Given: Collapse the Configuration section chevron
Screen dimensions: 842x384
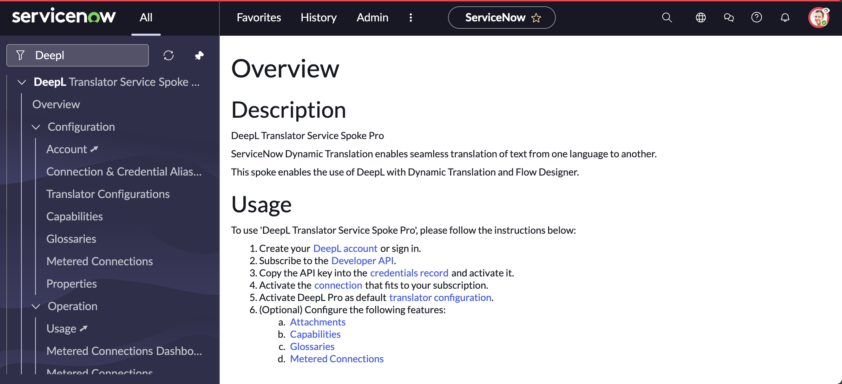Looking at the screenshot, I should [x=36, y=127].
